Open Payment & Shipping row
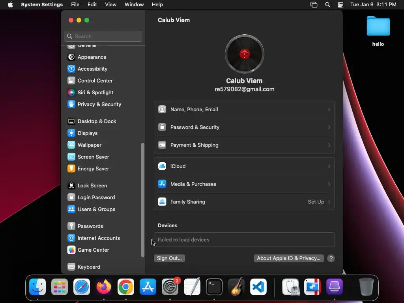 pyautogui.click(x=244, y=145)
